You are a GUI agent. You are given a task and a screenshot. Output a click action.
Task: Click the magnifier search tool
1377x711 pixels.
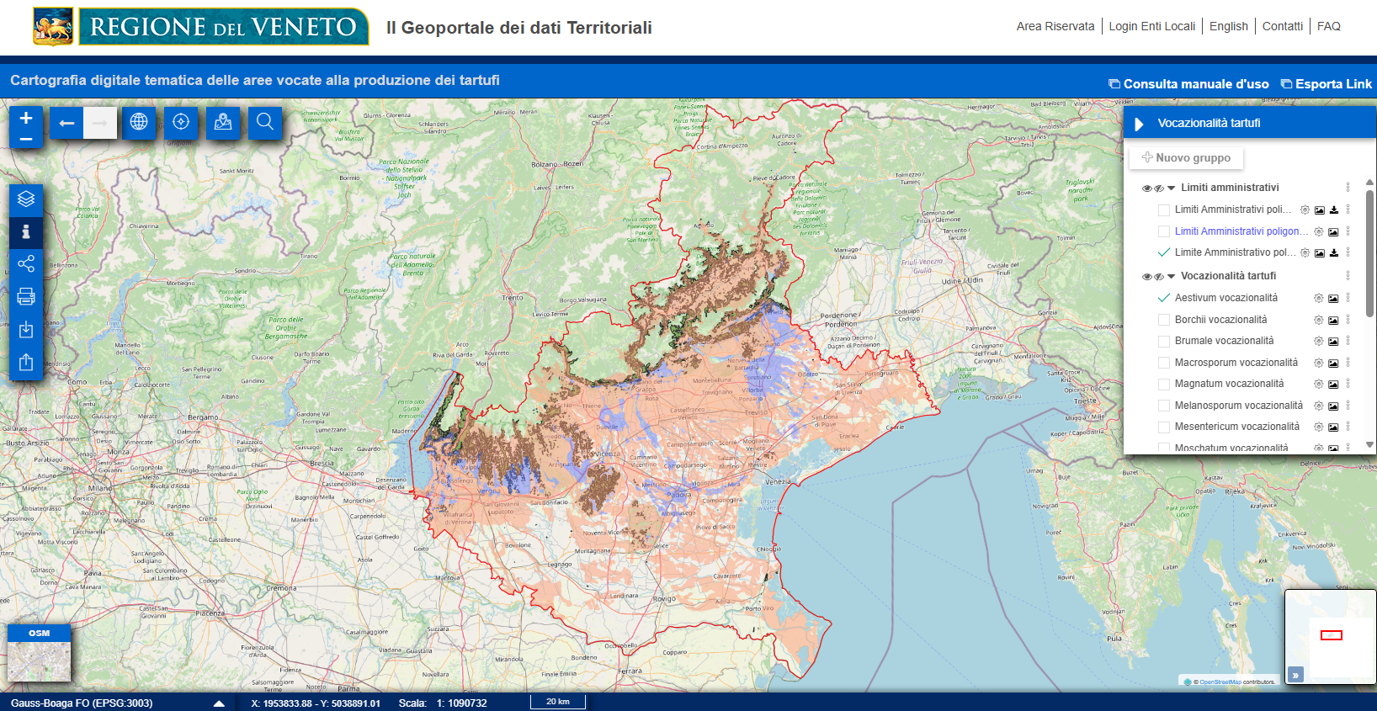265,122
